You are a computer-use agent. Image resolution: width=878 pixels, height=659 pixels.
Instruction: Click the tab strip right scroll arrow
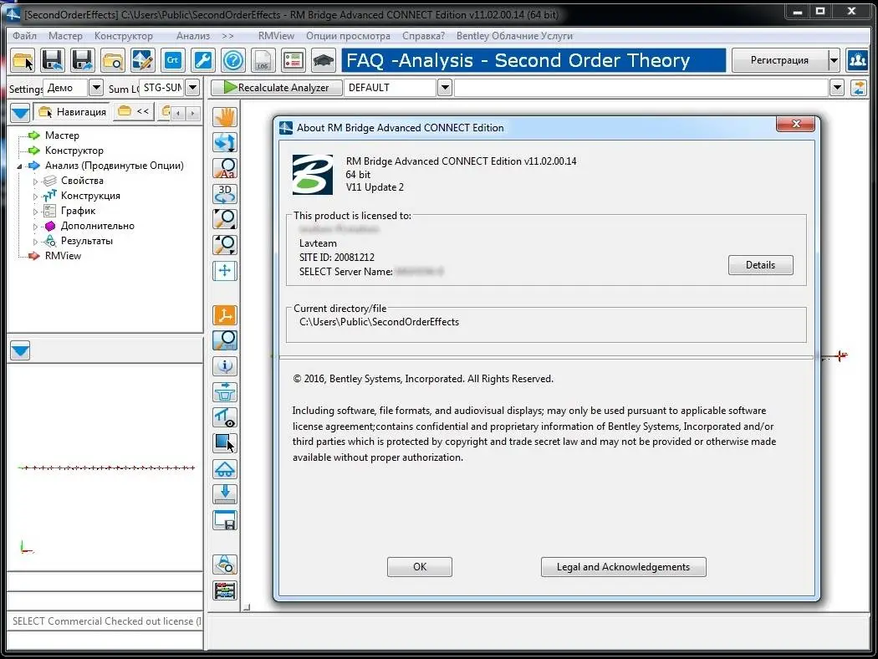[x=192, y=114]
